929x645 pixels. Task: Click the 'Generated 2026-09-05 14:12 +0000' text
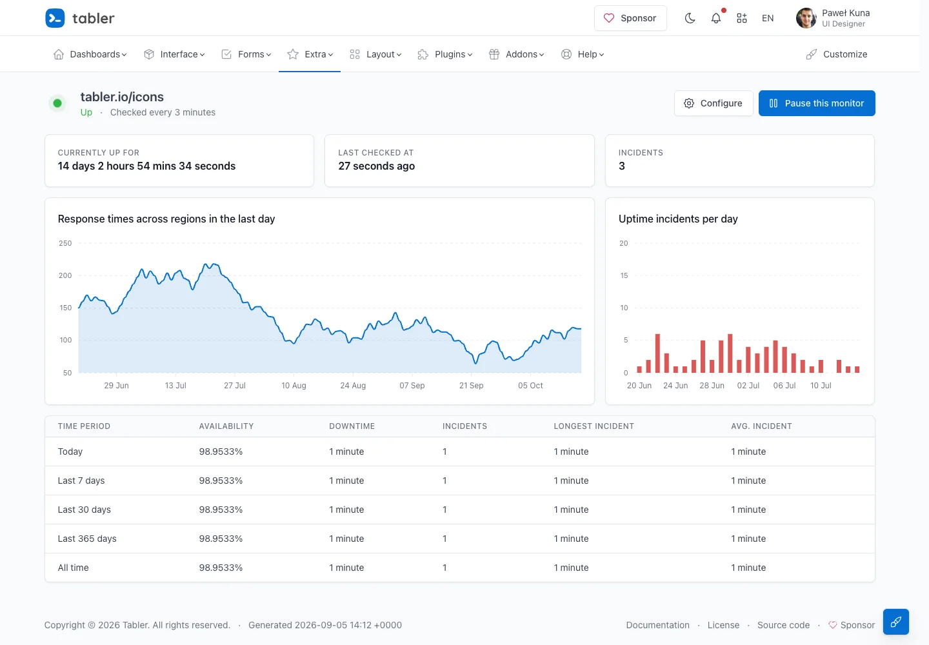point(325,625)
